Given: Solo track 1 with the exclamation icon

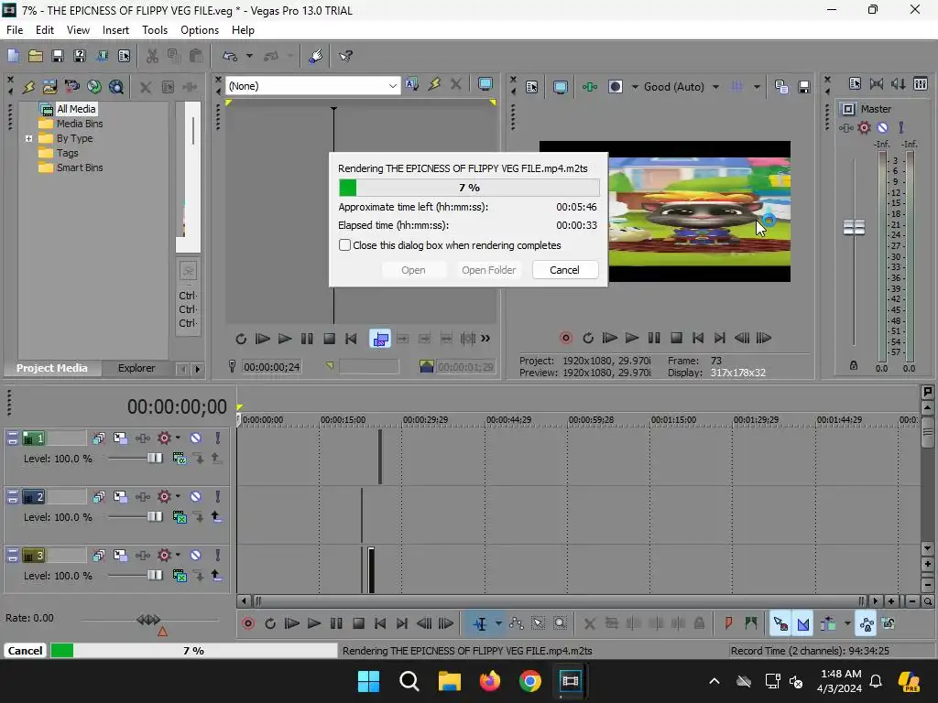Looking at the screenshot, I should (218, 438).
